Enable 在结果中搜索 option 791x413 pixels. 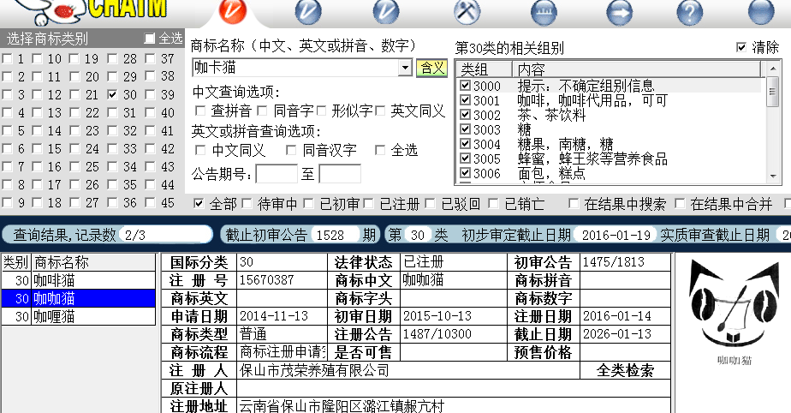[573, 203]
